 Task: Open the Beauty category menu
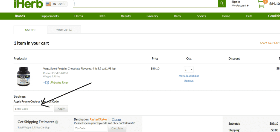tap(126, 16)
